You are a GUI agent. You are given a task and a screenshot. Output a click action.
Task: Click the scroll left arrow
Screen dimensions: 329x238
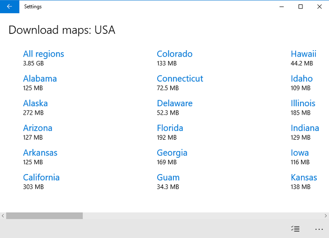(3, 216)
